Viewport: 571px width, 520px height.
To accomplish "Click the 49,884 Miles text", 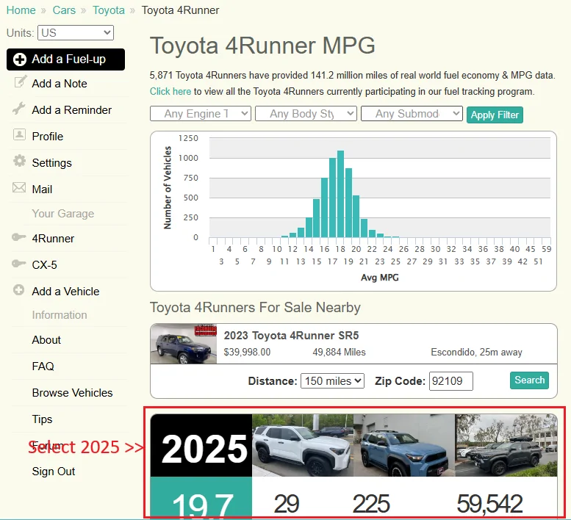I will click(339, 353).
